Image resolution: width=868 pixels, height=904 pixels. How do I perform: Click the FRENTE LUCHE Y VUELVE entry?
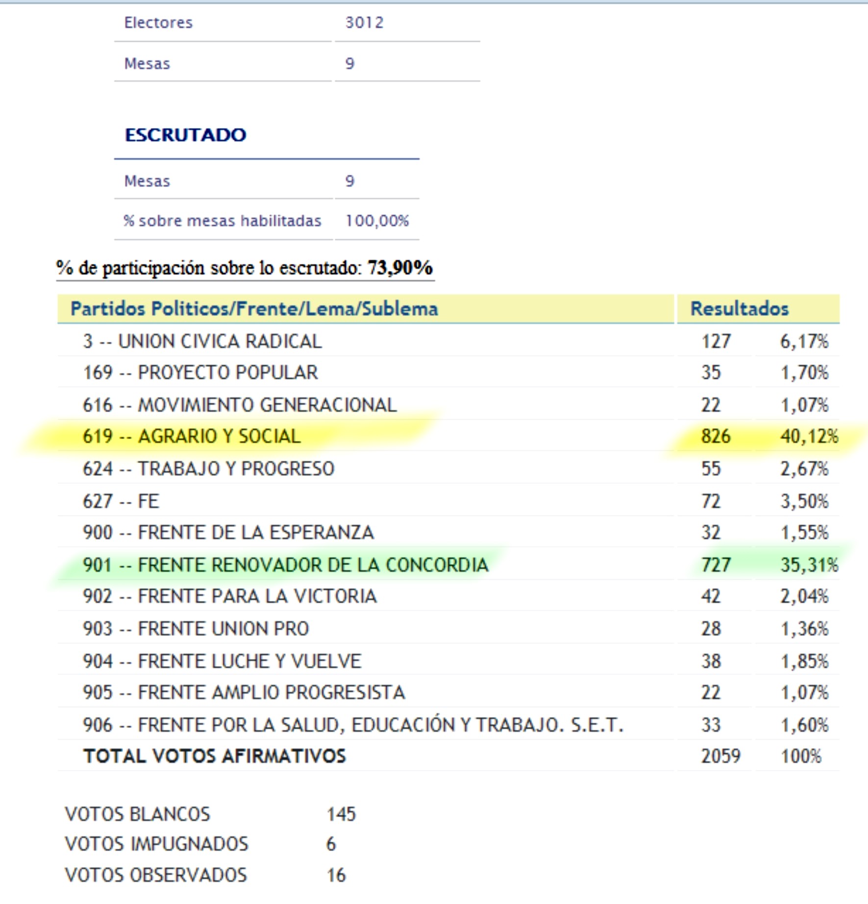click(x=222, y=661)
